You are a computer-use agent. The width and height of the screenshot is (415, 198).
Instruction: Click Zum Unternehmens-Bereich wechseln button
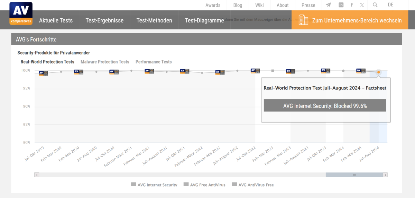point(350,20)
